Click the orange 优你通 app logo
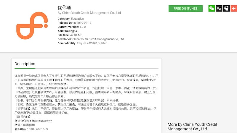This screenshot has width=237, height=133. click(32, 25)
